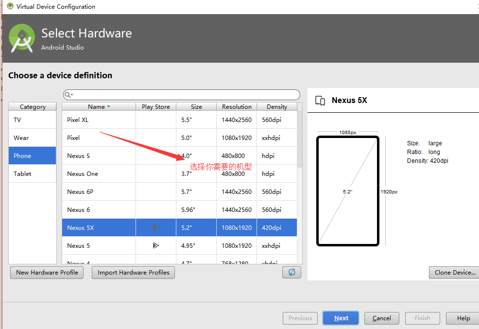Click the 560dpi density of Nexus 6P
The image size is (479, 329).
272,192
